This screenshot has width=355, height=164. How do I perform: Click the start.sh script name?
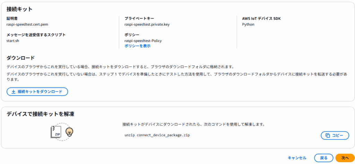click(x=13, y=41)
